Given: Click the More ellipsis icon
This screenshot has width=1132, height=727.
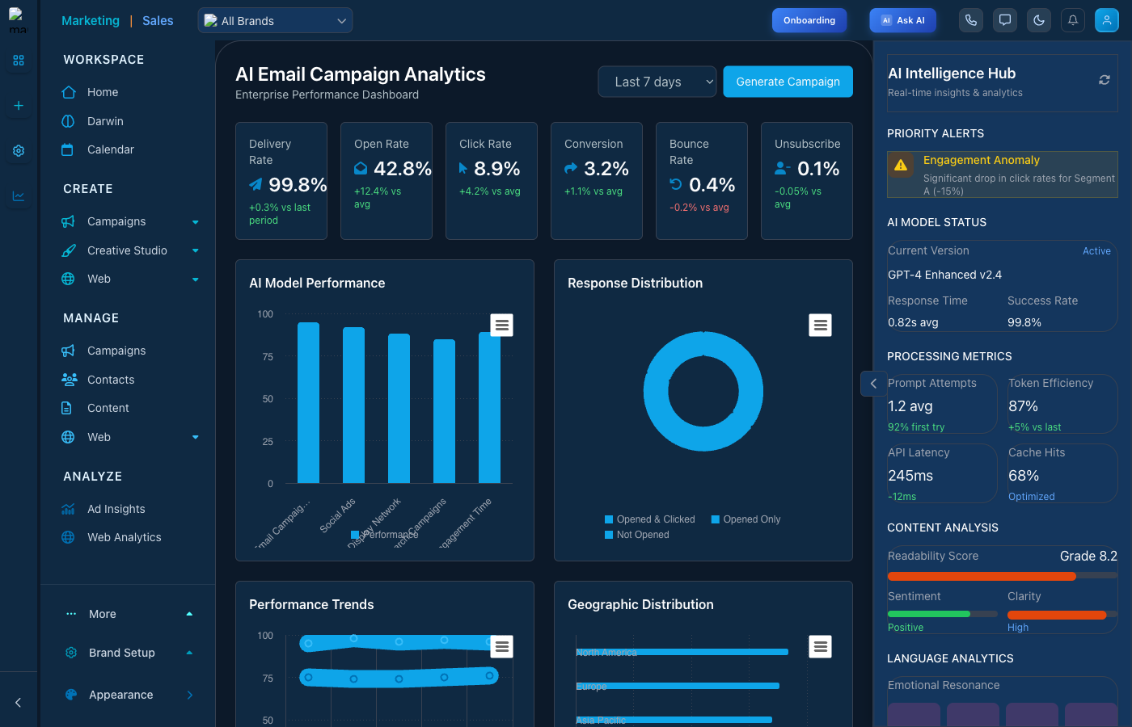Looking at the screenshot, I should (x=71, y=614).
